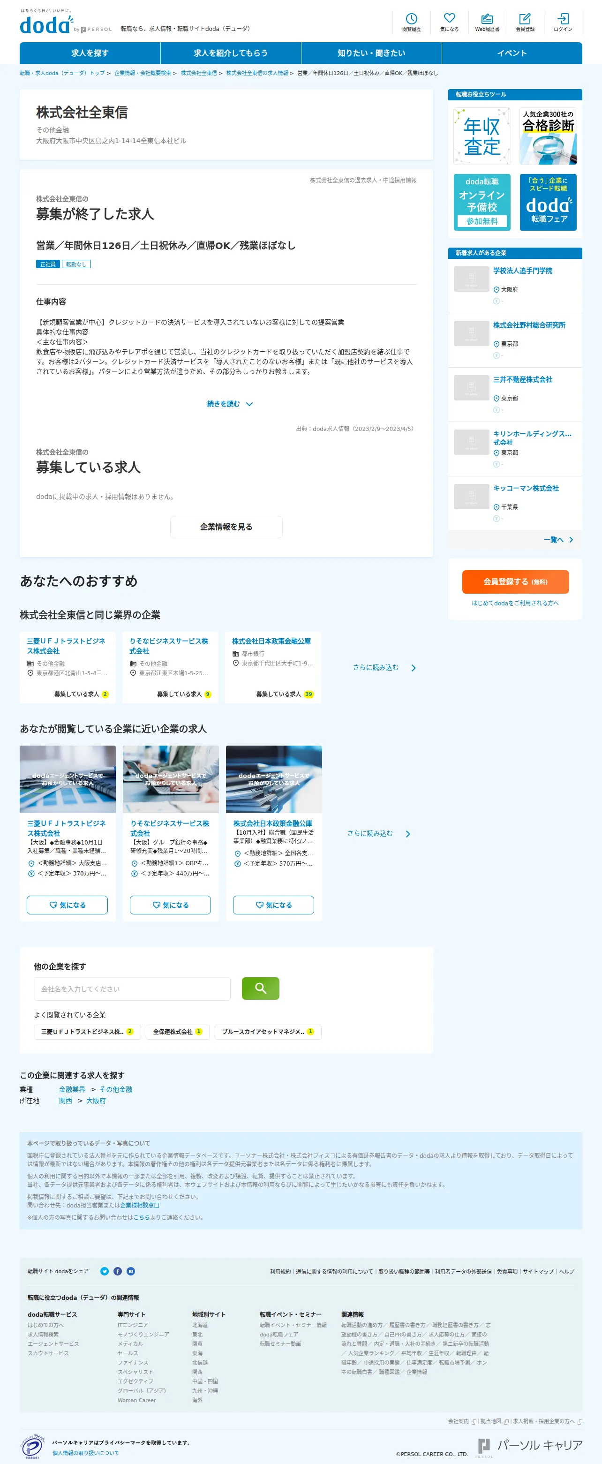602x1464 pixels.
Task: Click りそなビジネスサービス job card photo
Action: pyautogui.click(x=171, y=779)
